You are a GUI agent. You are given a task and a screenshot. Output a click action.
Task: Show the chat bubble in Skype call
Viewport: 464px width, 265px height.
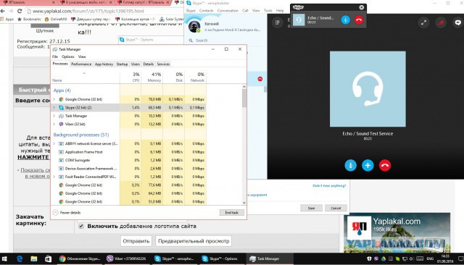[457, 22]
